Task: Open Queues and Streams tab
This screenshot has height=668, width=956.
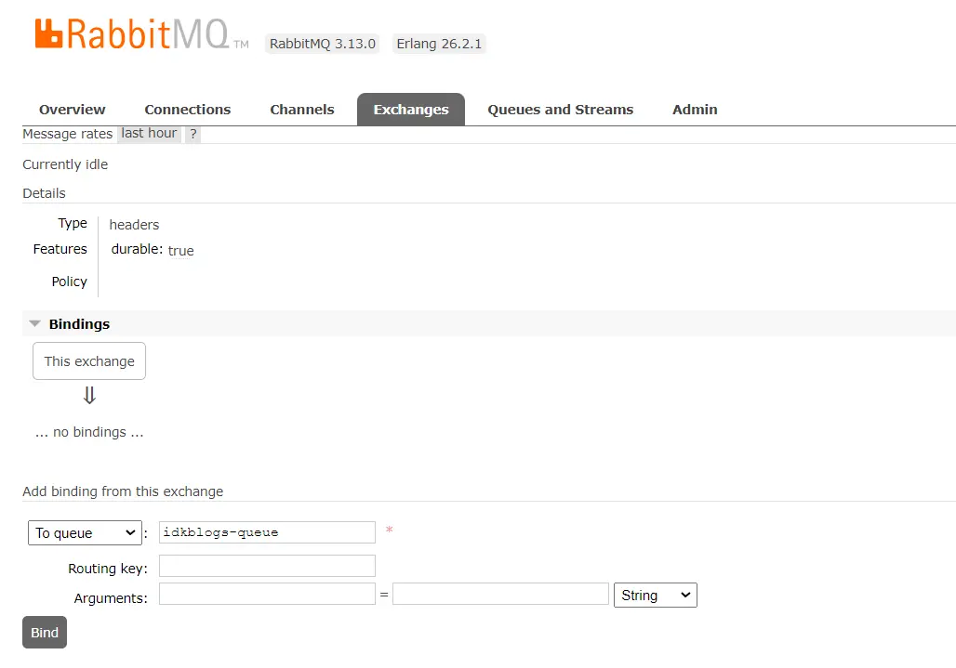Action: tap(561, 110)
